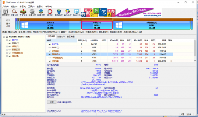
Task: Go to the previous disk with the left arrow
Action: point(7,20)
